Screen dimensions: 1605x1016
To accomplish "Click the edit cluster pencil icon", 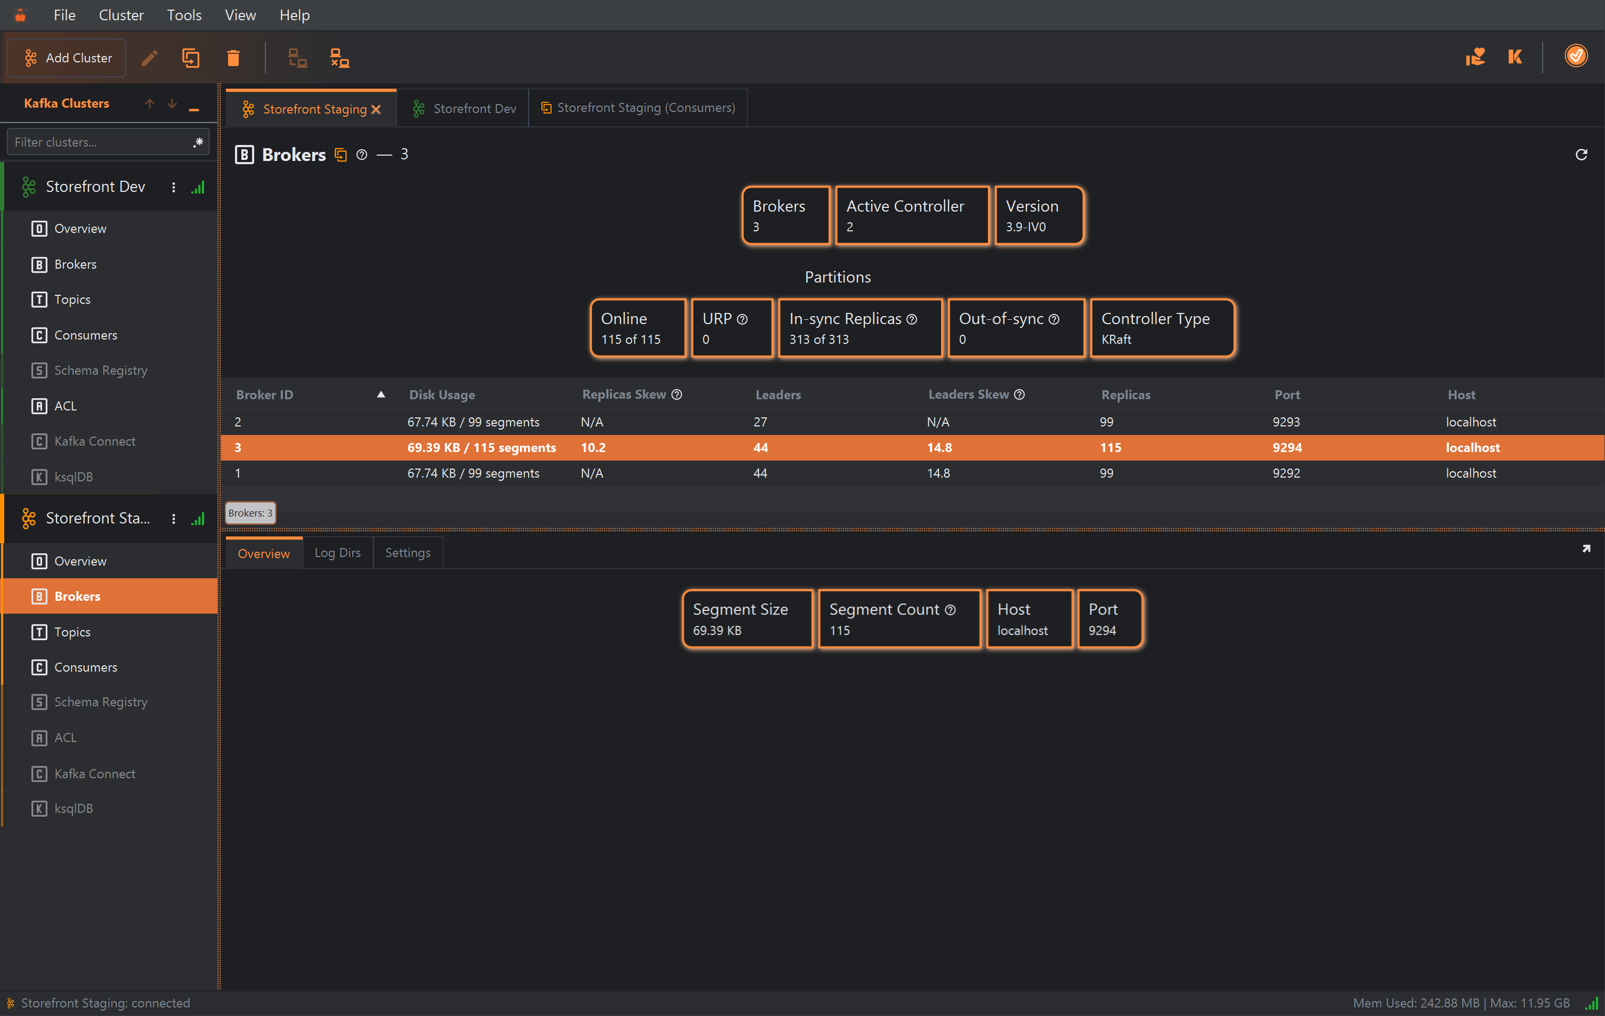I will pyautogui.click(x=149, y=58).
